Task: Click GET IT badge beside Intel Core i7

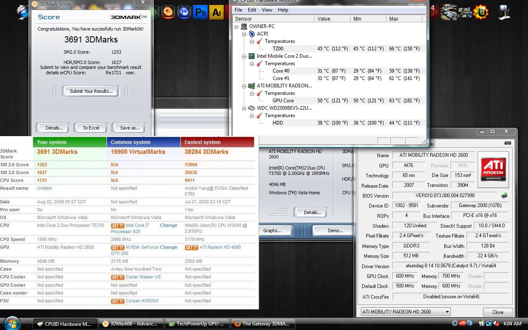Action: (118, 226)
